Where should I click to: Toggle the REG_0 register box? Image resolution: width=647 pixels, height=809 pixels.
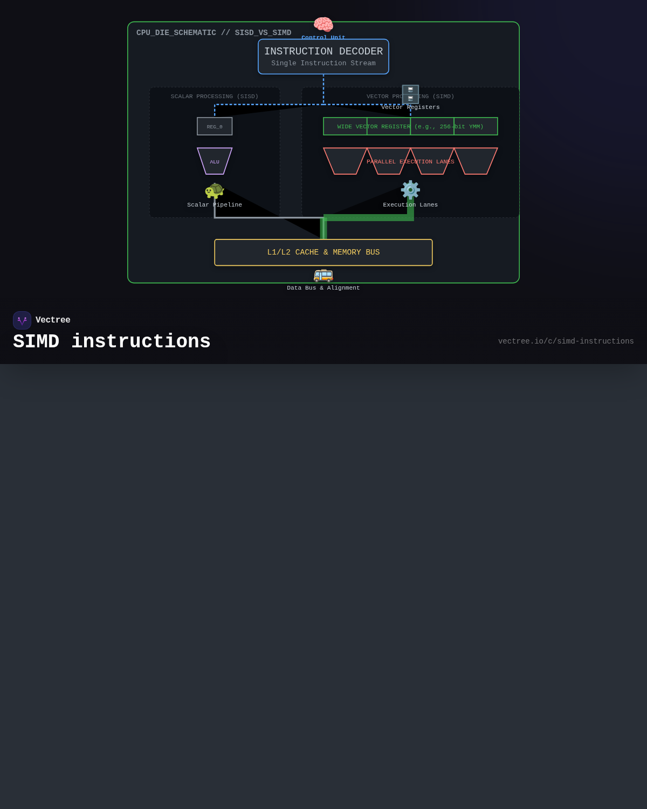(x=215, y=126)
